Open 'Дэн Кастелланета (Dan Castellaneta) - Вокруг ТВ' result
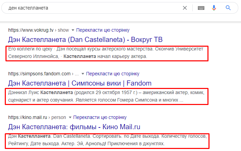 coord(85,39)
